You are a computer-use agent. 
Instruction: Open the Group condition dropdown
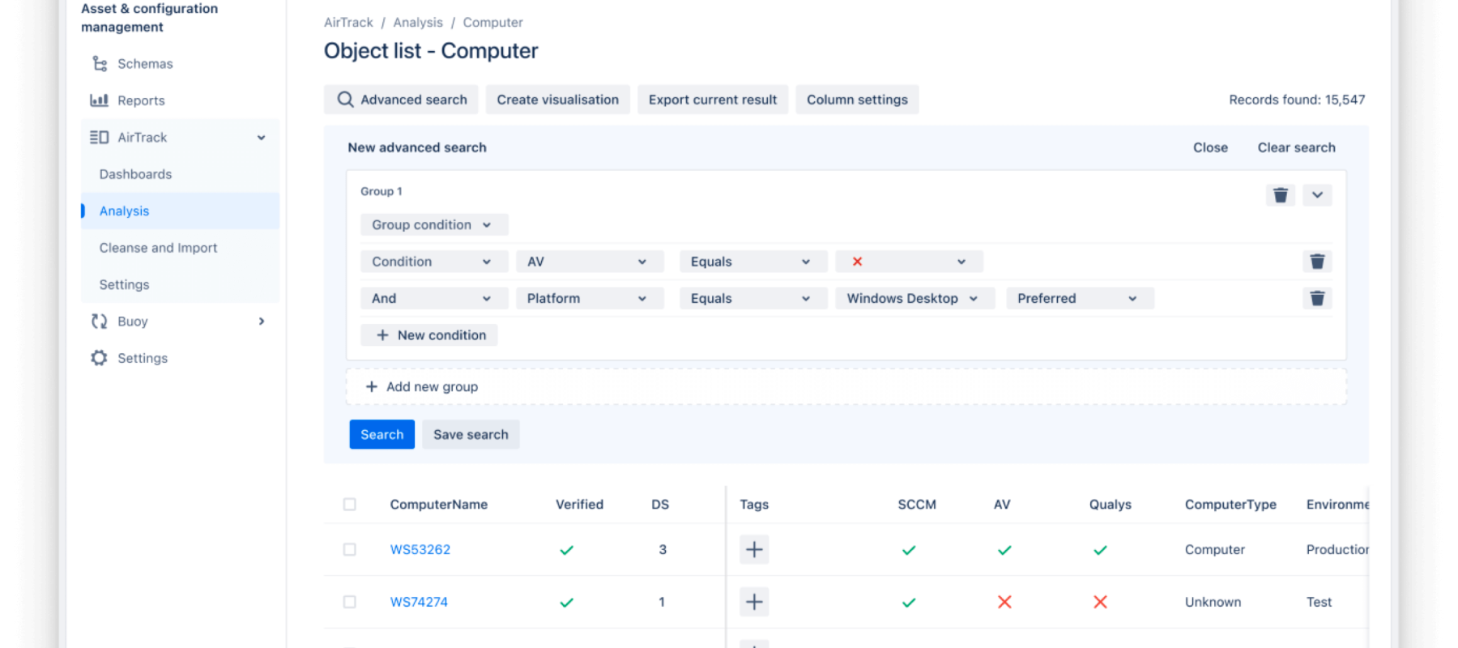434,225
